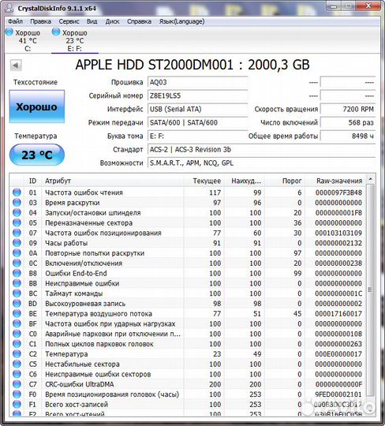Screen dimensions: 385x426
Task: Click status icon for Всего хост-записей
Action: point(17,404)
